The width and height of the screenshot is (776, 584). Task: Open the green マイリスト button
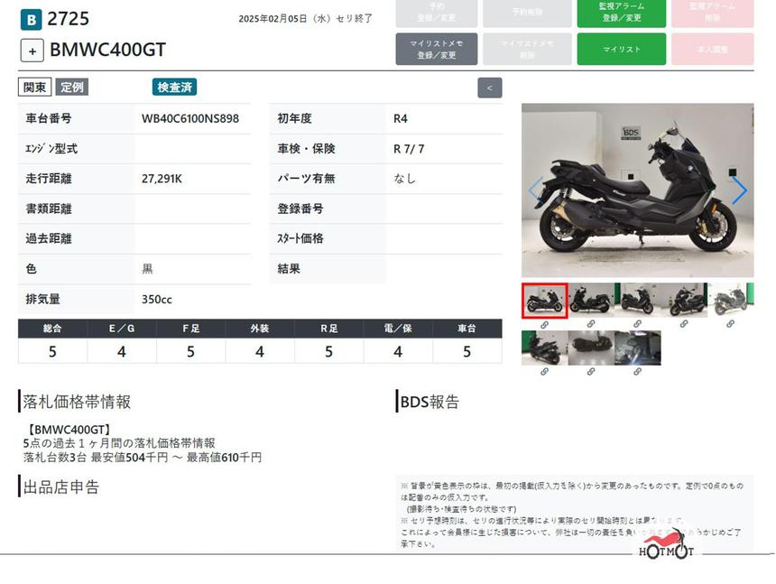pos(621,50)
